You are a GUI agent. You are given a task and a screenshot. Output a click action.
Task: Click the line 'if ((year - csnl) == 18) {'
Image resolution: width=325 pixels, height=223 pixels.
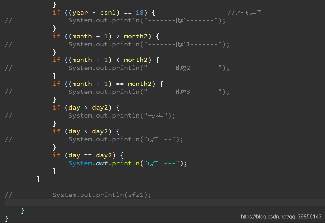[104, 13]
